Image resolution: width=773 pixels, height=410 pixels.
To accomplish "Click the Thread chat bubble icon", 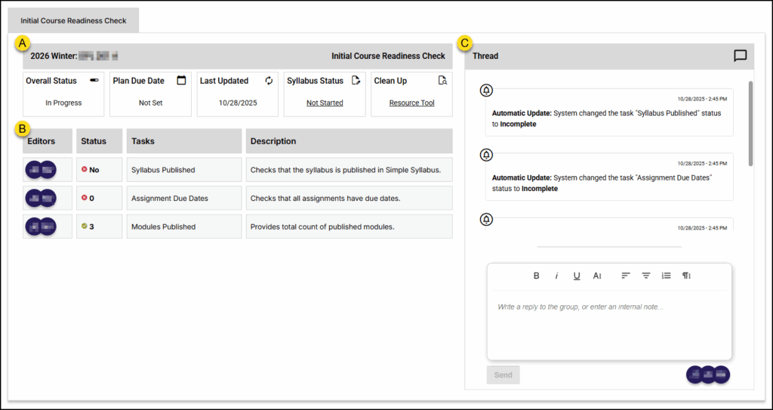I will pos(741,56).
